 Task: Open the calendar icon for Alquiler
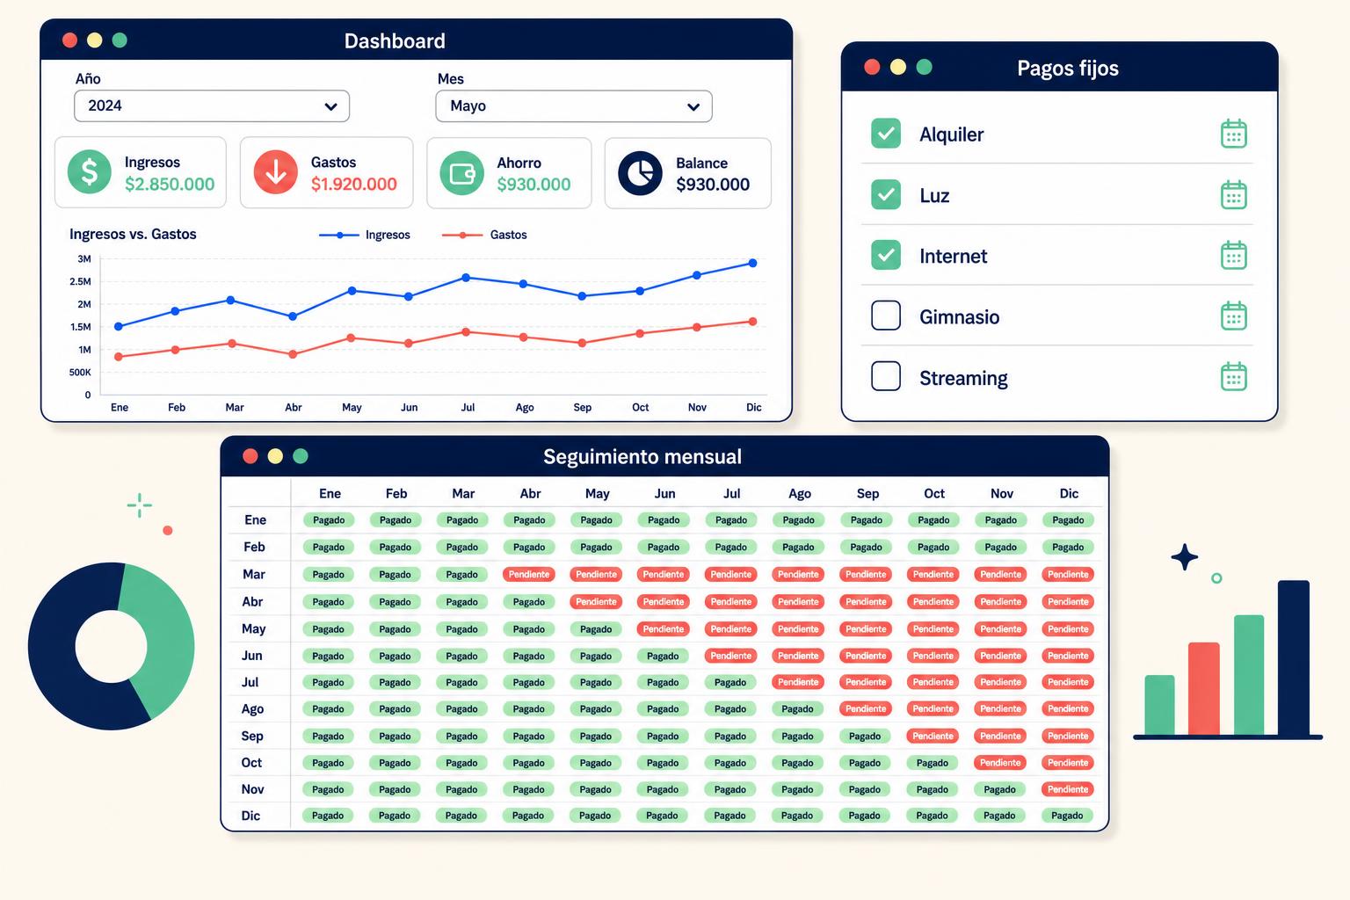point(1234,134)
